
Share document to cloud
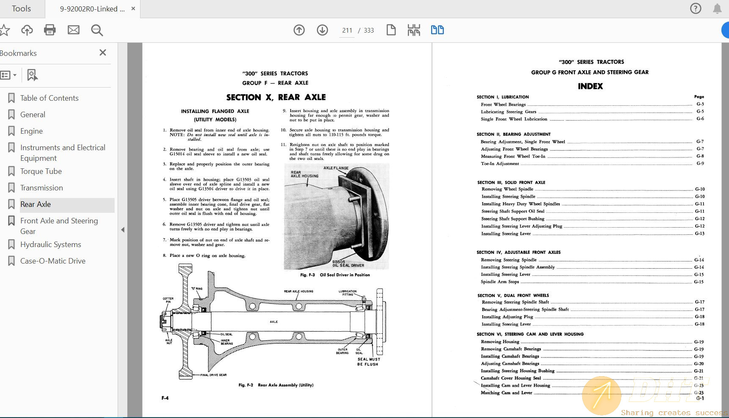(27, 30)
